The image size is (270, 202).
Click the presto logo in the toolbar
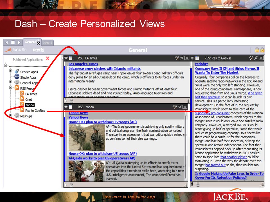click(x=39, y=50)
